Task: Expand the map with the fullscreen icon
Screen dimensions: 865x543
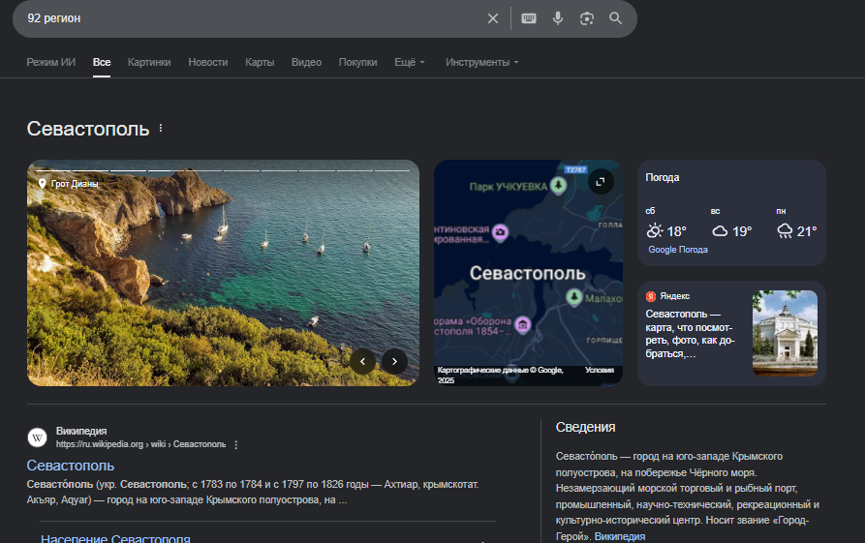Action: (601, 181)
